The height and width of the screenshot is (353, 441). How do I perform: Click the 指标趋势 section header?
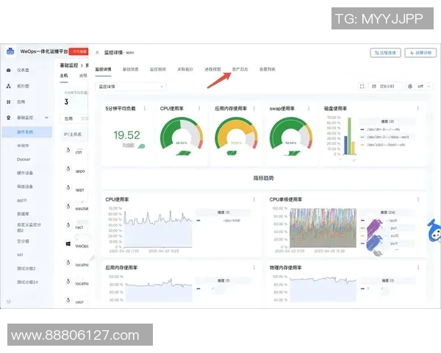(264, 178)
